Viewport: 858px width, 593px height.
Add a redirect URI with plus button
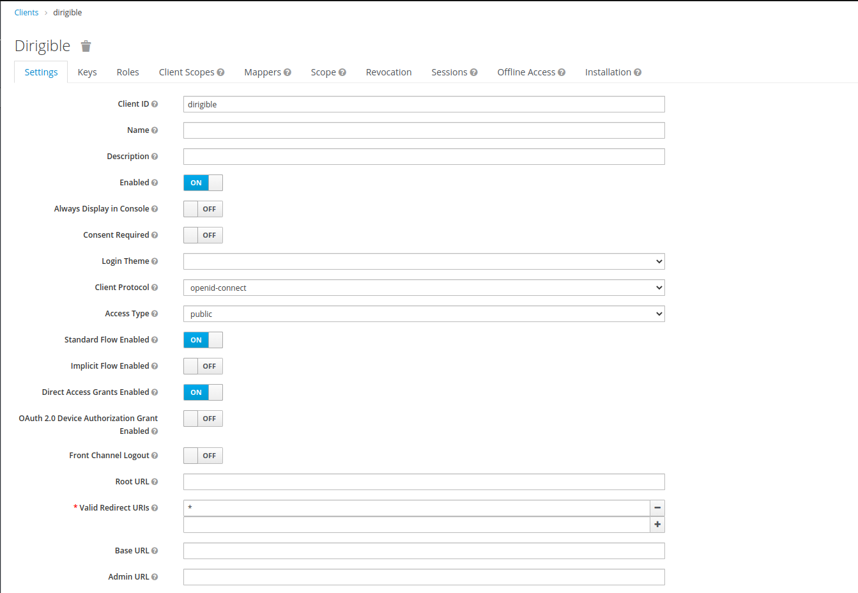657,525
